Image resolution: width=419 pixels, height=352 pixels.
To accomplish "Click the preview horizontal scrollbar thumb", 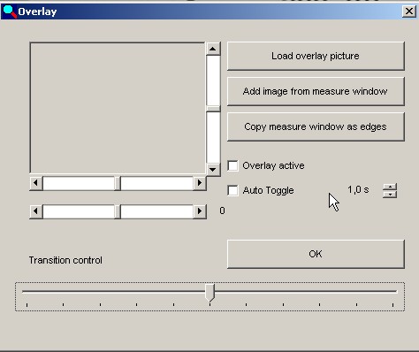I will point(118,183).
